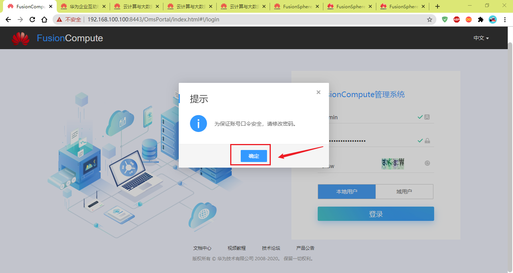The width and height of the screenshot is (513, 273).
Task: Click the user avatar icon in username field
Action: click(427, 117)
